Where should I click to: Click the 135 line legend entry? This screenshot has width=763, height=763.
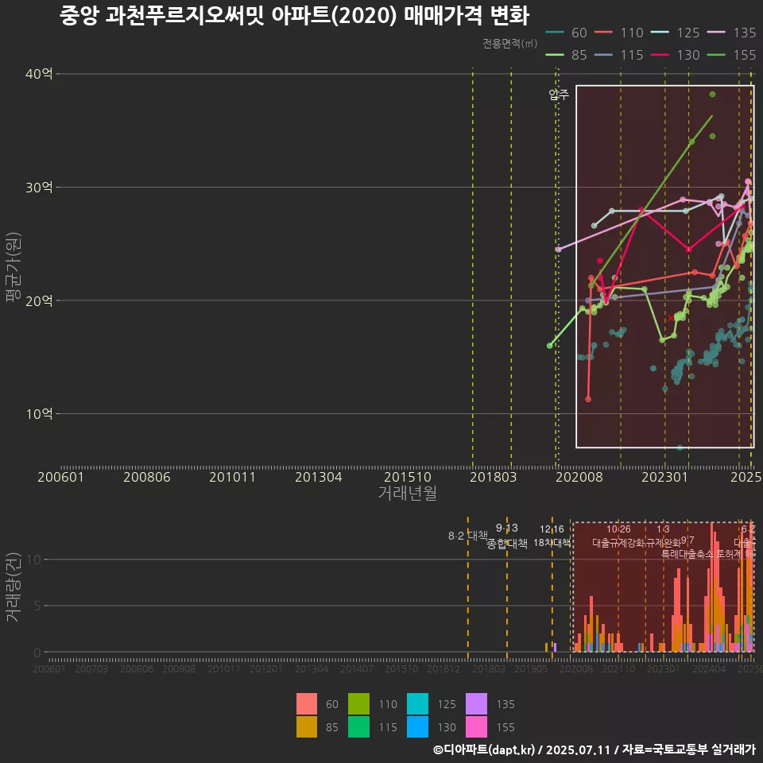(x=732, y=33)
